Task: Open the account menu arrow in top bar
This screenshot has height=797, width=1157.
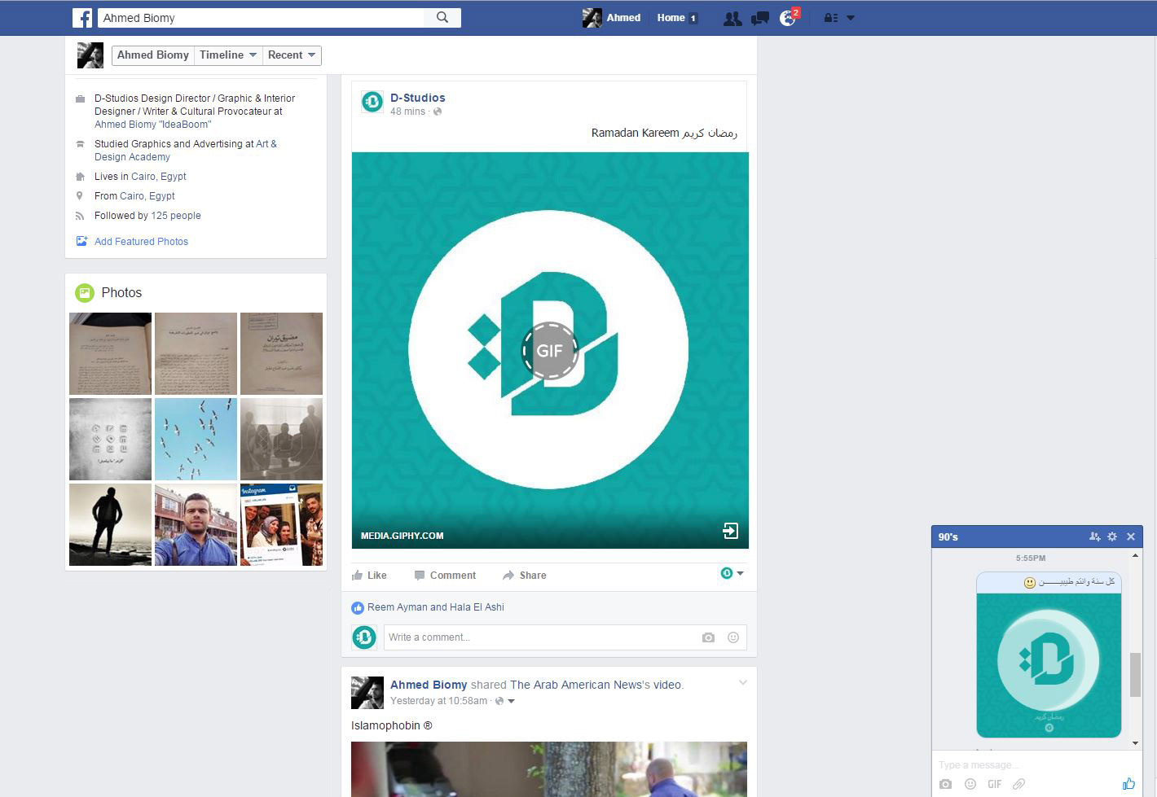Action: [x=851, y=18]
